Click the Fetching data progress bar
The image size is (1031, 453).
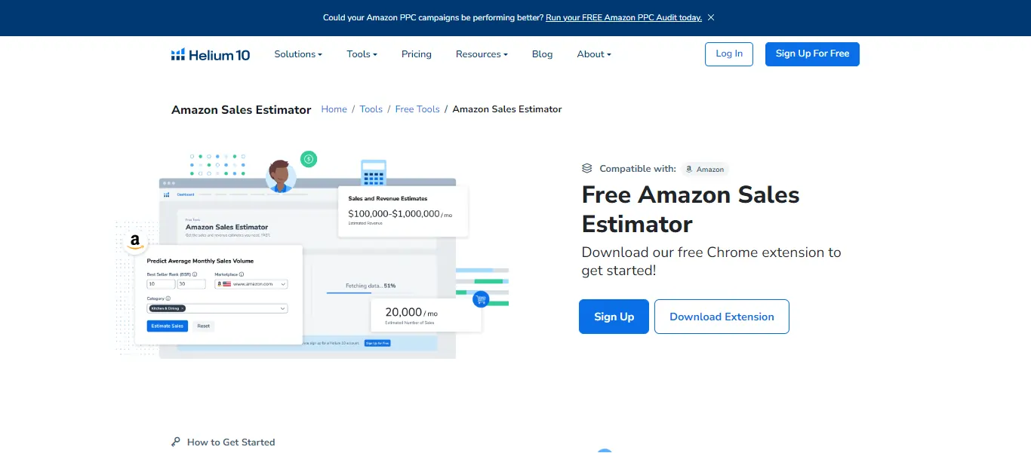coord(370,293)
